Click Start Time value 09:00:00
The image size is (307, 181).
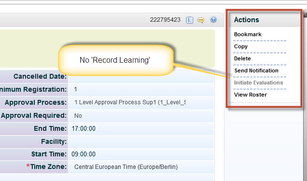click(84, 154)
